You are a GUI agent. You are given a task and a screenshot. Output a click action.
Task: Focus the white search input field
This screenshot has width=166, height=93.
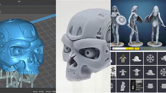tap(119, 49)
